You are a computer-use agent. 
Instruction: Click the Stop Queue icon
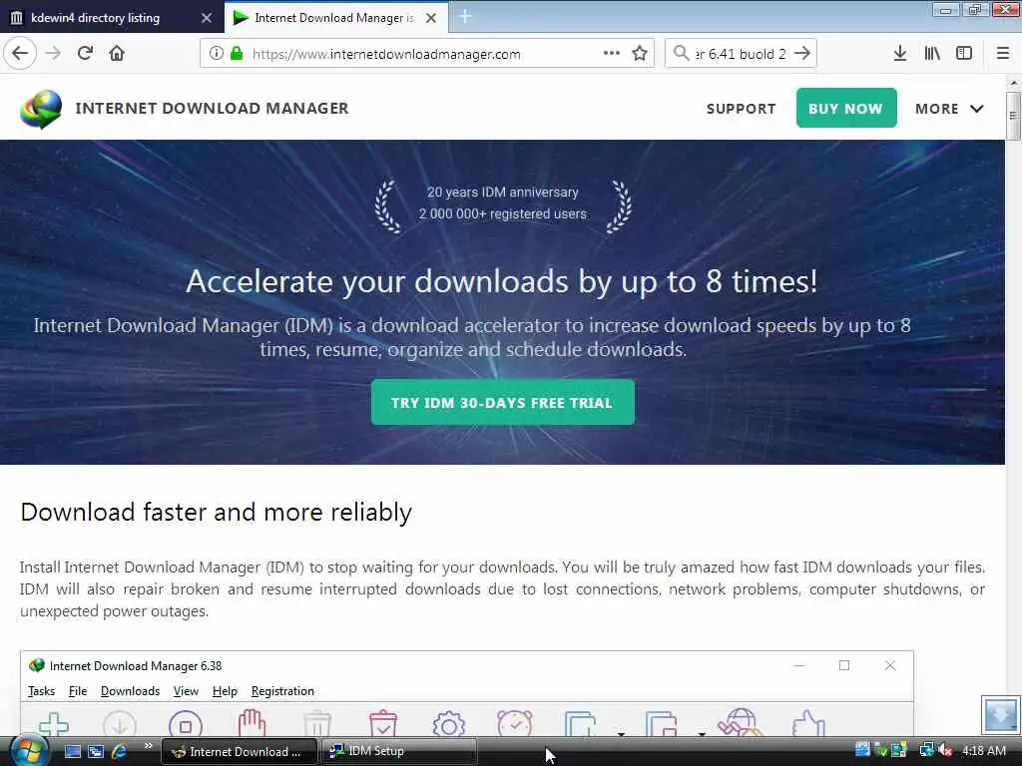tap(661, 724)
